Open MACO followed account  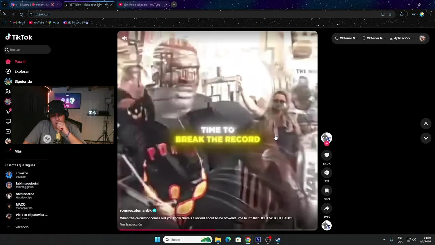click(27, 206)
